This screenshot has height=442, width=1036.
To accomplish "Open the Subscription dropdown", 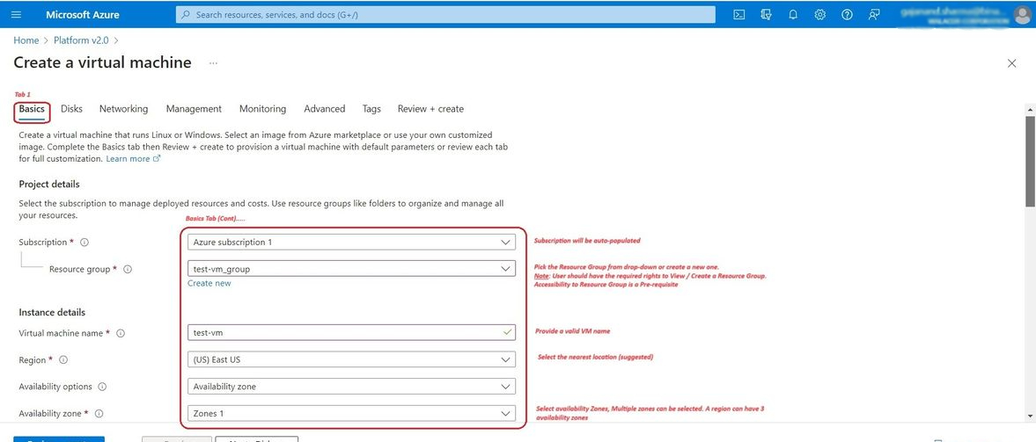I will coord(351,243).
